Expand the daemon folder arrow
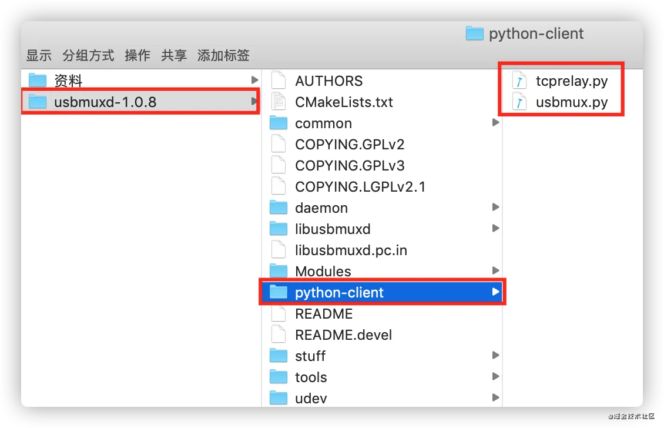The height and width of the screenshot is (428, 664). [x=495, y=207]
